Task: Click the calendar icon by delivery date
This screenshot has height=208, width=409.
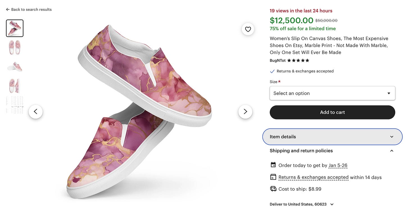Action: pos(273,165)
